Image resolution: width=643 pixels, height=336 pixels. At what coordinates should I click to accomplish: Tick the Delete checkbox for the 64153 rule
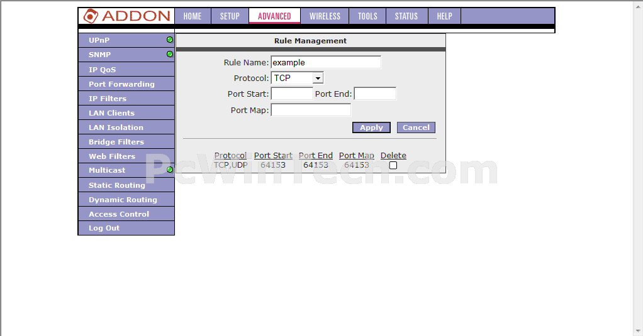[x=393, y=165]
